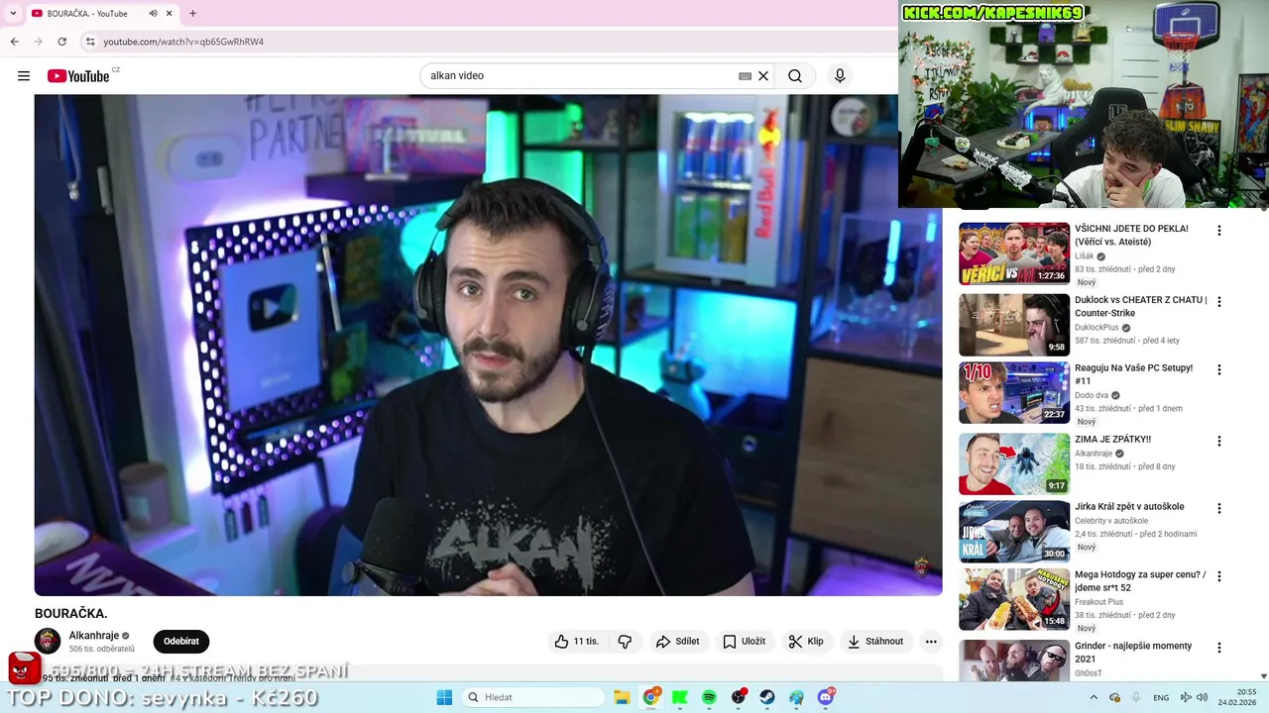This screenshot has width=1269, height=713.
Task: Open Spotify from the taskbar
Action: pos(709,697)
